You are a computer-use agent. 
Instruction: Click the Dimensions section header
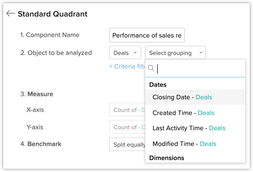click(x=166, y=158)
